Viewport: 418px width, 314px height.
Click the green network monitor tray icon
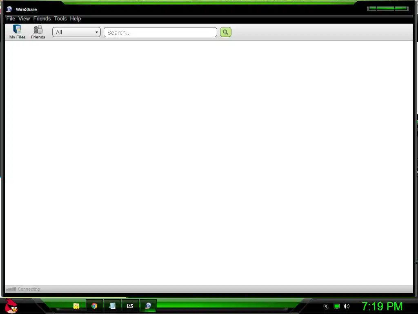[337, 306]
